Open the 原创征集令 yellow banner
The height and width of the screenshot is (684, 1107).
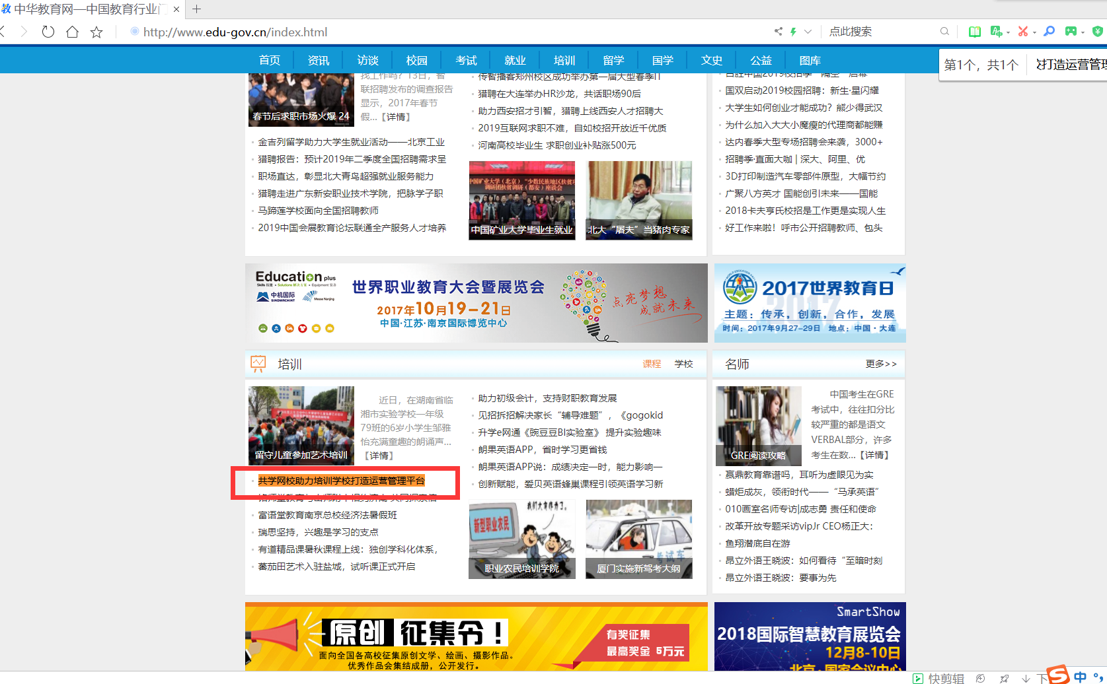pos(476,636)
